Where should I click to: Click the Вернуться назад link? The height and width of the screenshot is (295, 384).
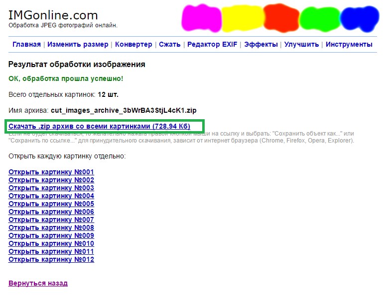38,283
